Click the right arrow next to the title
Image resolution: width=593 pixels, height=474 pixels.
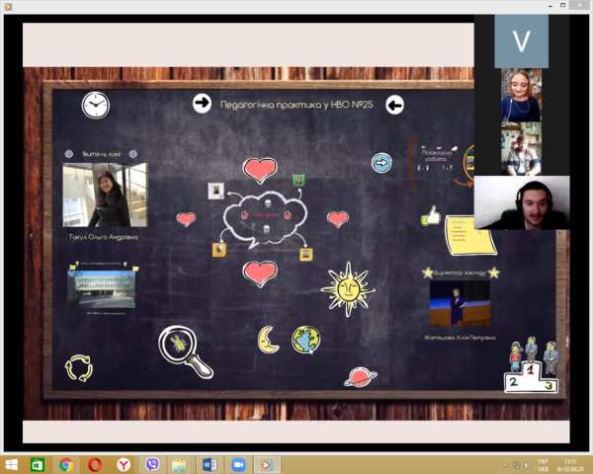click(202, 103)
